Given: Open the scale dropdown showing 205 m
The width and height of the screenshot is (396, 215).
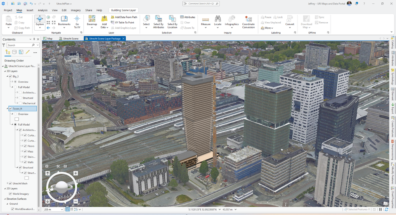Looking at the screenshot, I should point(62,209).
